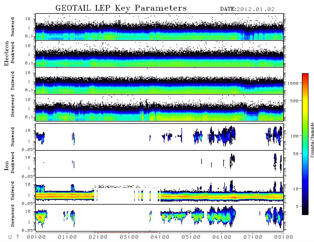
Task: Click the Electron 'Sunward' panel label
Action: click(x=13, y=27)
